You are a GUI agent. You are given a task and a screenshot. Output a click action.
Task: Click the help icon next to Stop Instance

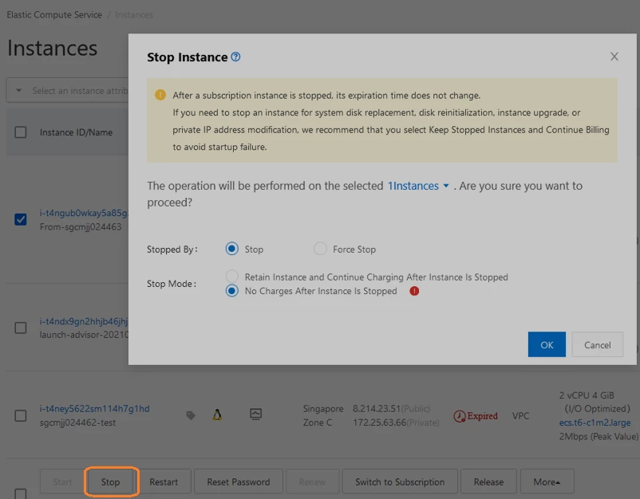pos(235,57)
